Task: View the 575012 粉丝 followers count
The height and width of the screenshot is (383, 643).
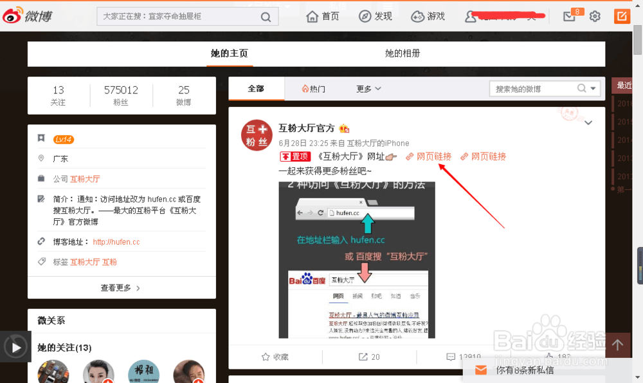Action: tap(121, 95)
